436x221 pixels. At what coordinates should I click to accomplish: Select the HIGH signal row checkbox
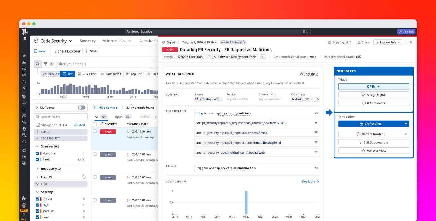click(95, 131)
